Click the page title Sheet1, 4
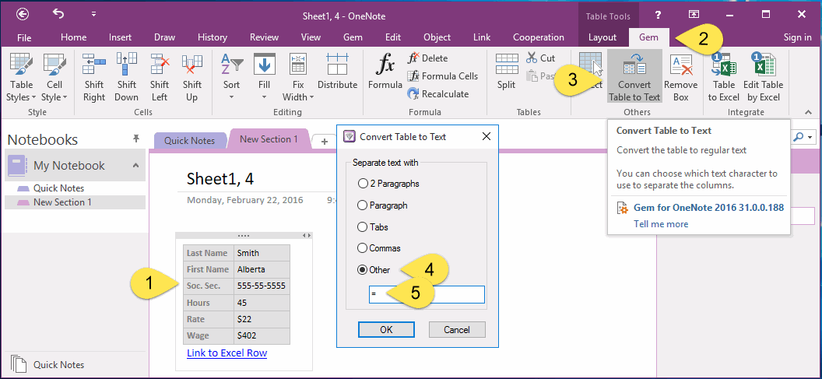Screen dimensions: 822x379 click(x=220, y=179)
